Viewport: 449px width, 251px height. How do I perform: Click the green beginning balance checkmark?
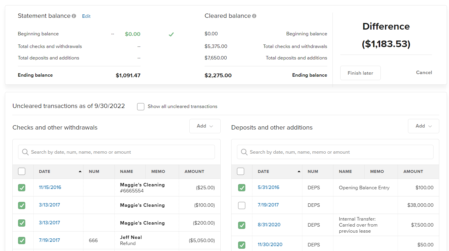coord(171,34)
